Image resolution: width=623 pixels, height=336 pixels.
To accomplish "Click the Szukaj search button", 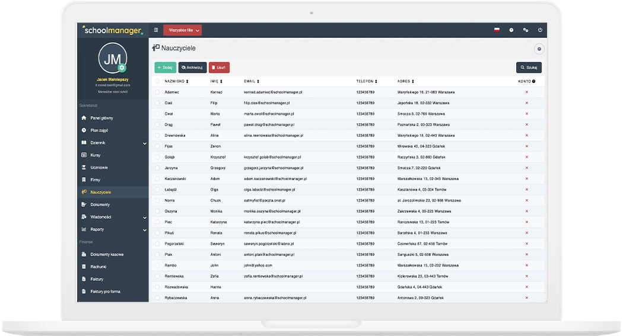I will pos(528,68).
